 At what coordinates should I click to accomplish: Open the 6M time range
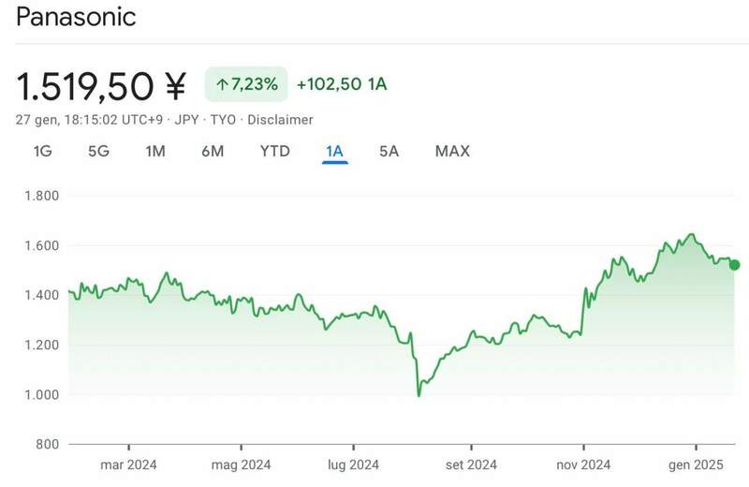213,151
